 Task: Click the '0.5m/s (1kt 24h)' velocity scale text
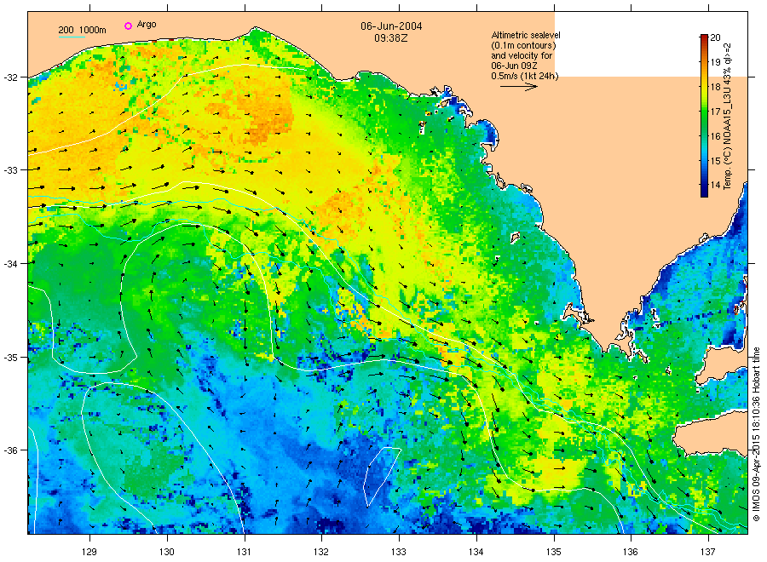(x=524, y=76)
